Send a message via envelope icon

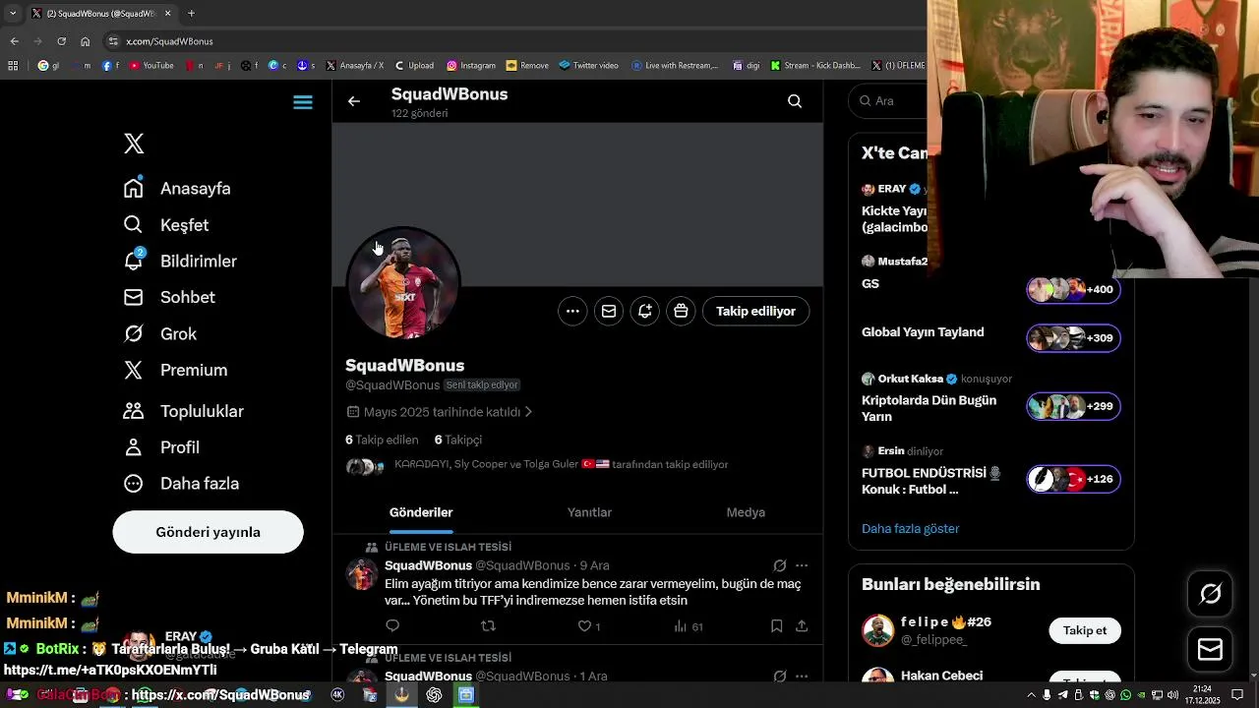[x=609, y=311]
